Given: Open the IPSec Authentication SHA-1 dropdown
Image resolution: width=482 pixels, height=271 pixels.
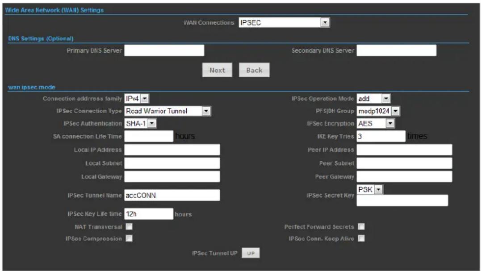Looking at the screenshot, I should [x=140, y=124].
